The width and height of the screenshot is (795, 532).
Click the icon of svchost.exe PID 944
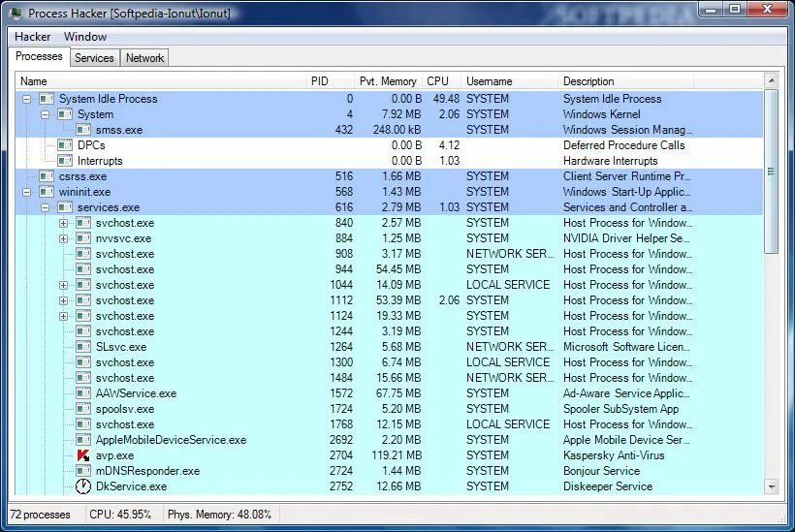point(83,269)
